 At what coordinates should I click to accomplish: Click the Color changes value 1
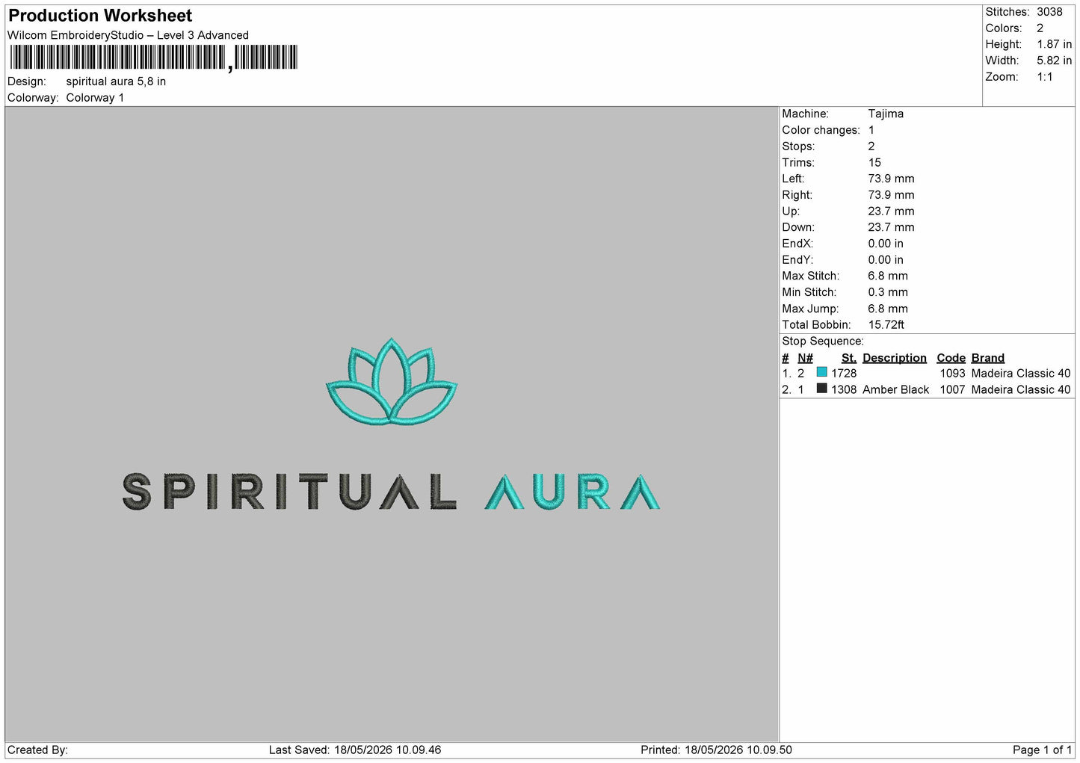point(871,130)
